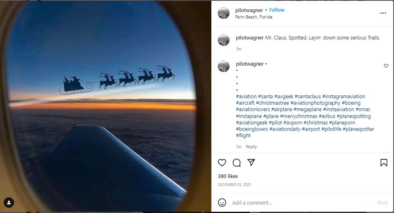Click the comment speech bubble icon
This screenshot has height=213, width=394.
(236, 163)
